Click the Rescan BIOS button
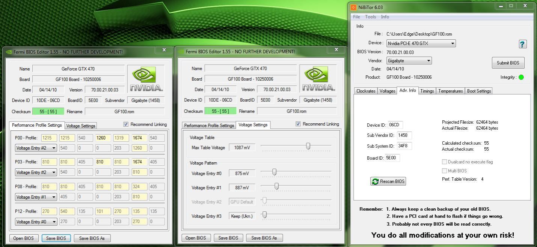537x247 pixels. 388,181
